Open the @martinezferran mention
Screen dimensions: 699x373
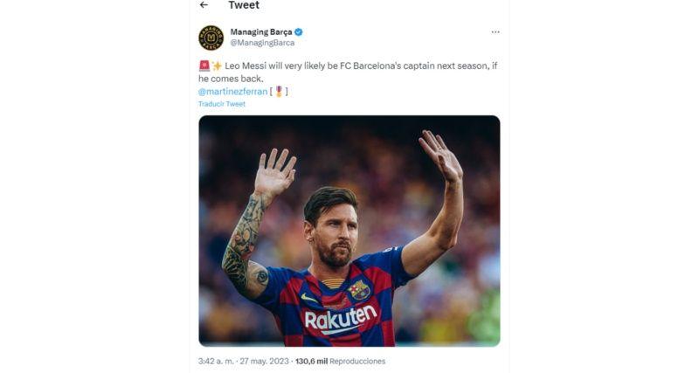[x=232, y=91]
